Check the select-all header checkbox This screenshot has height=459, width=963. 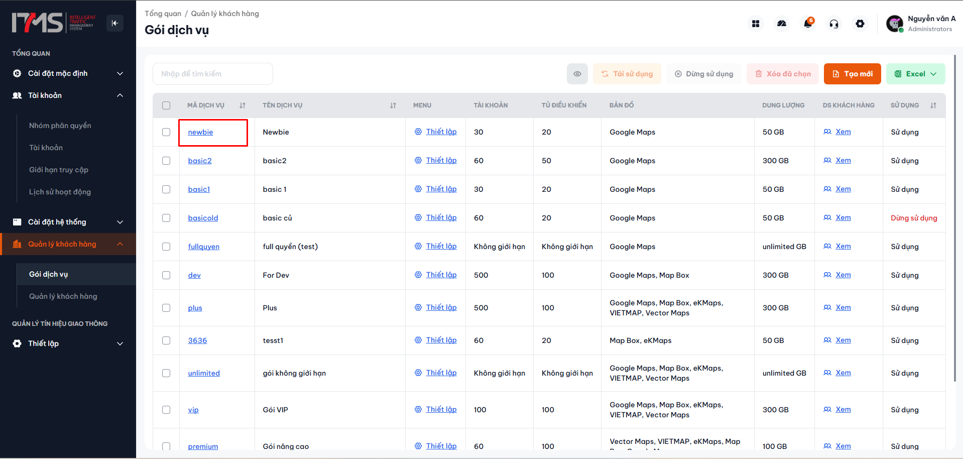point(166,105)
